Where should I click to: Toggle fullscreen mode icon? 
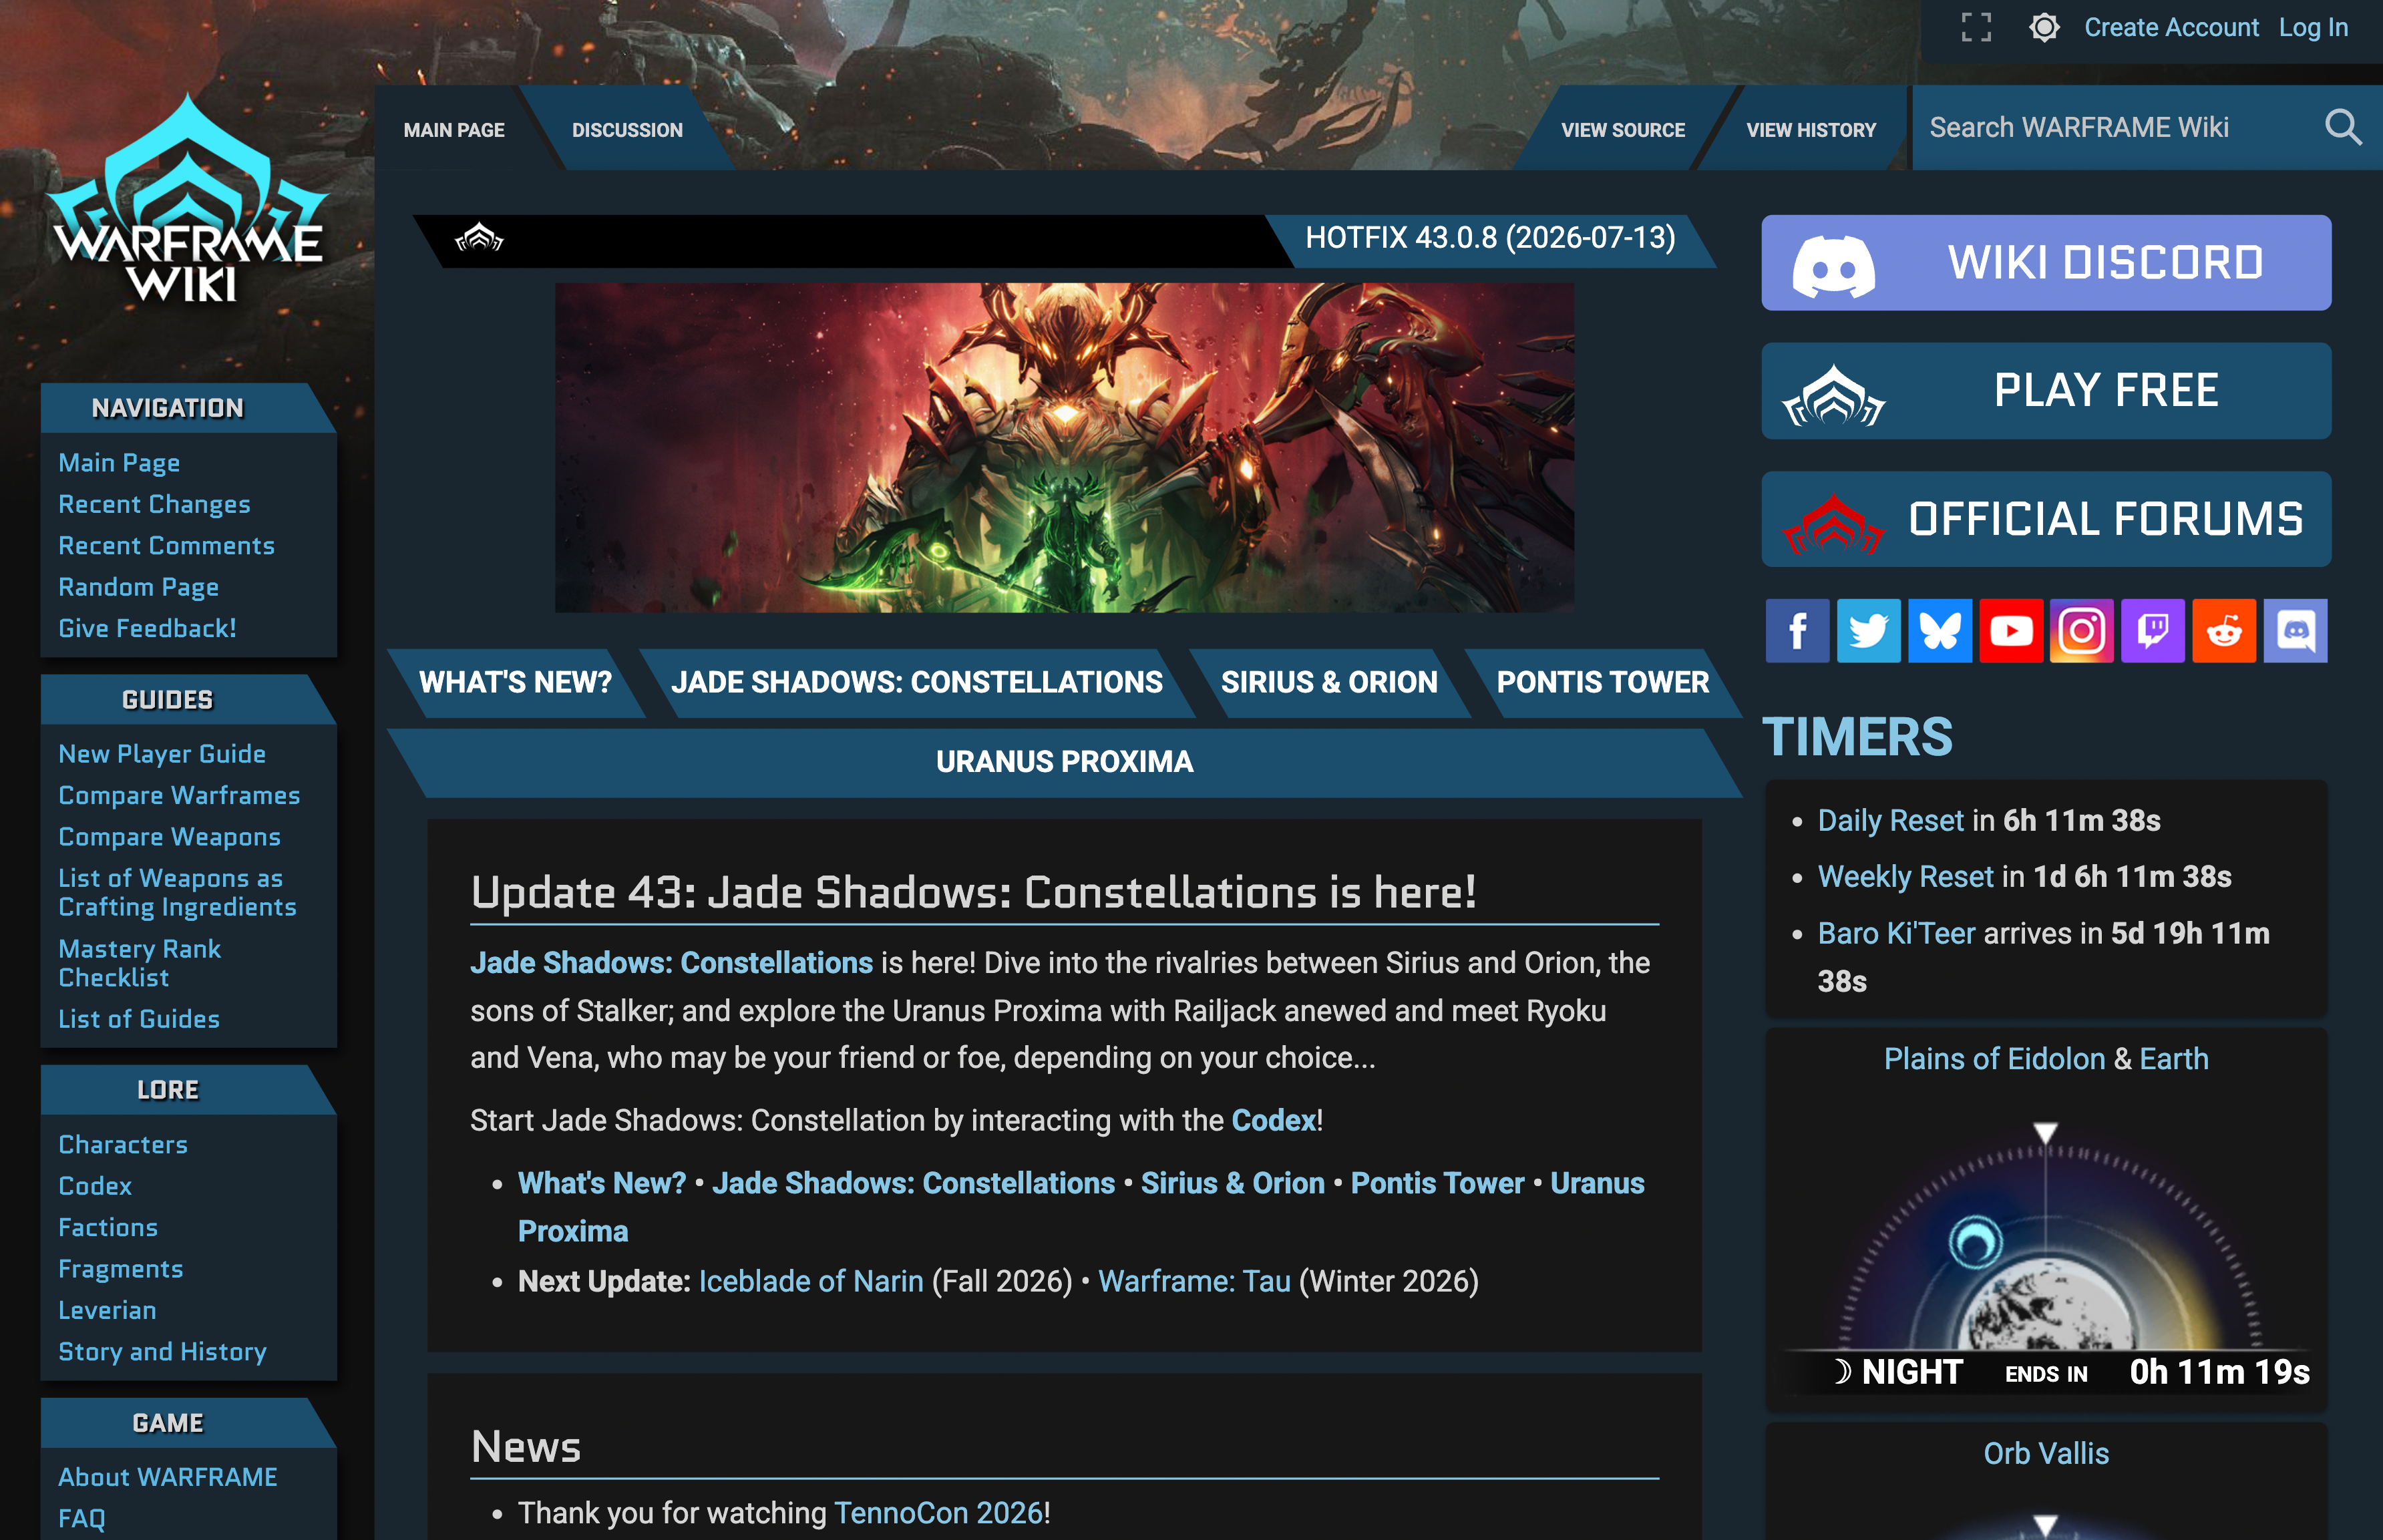[x=1976, y=27]
